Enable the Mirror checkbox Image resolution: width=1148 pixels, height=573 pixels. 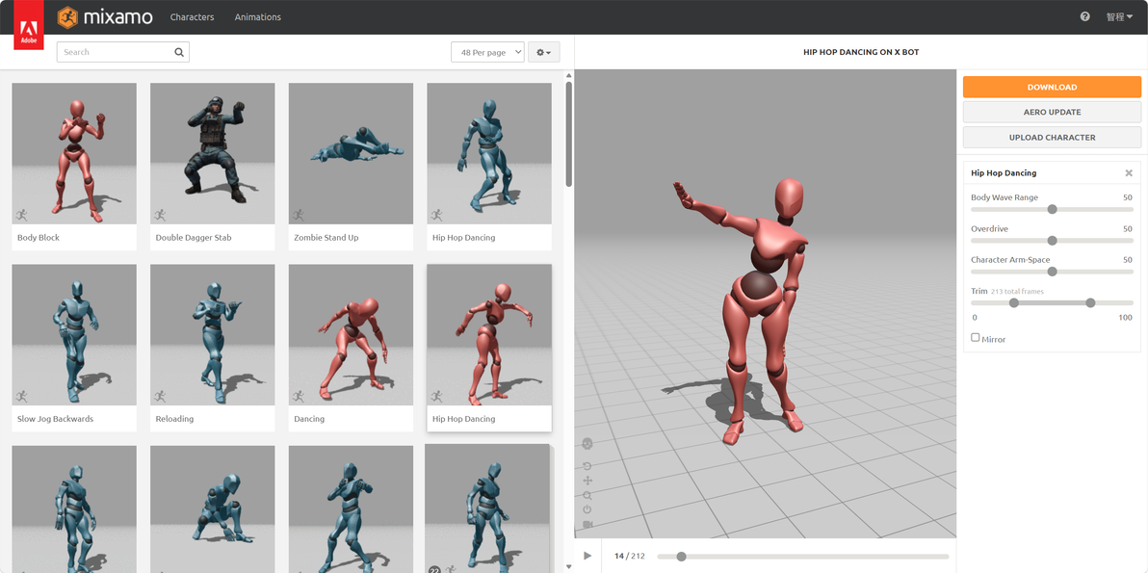point(976,337)
